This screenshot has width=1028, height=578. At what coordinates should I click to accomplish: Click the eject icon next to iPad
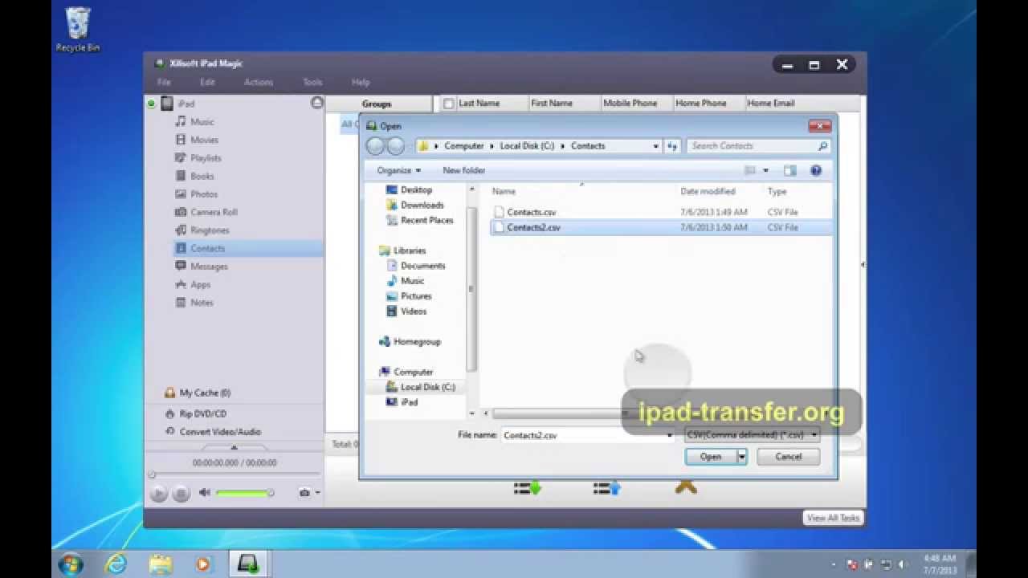coord(317,103)
